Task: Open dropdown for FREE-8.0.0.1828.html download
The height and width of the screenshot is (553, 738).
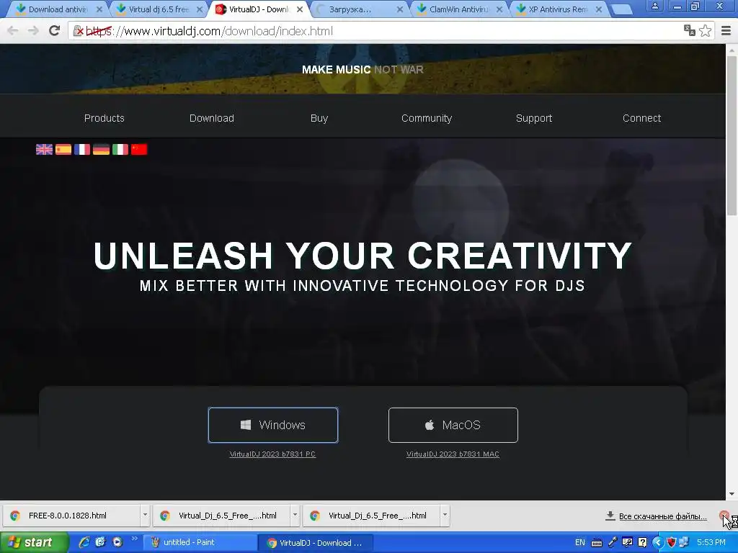Action: click(145, 516)
